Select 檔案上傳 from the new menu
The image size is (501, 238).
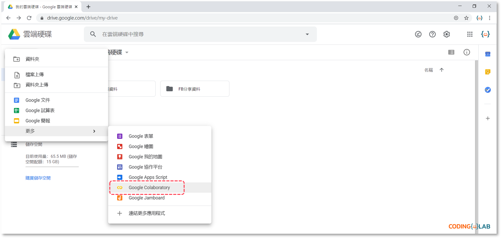coord(56,75)
